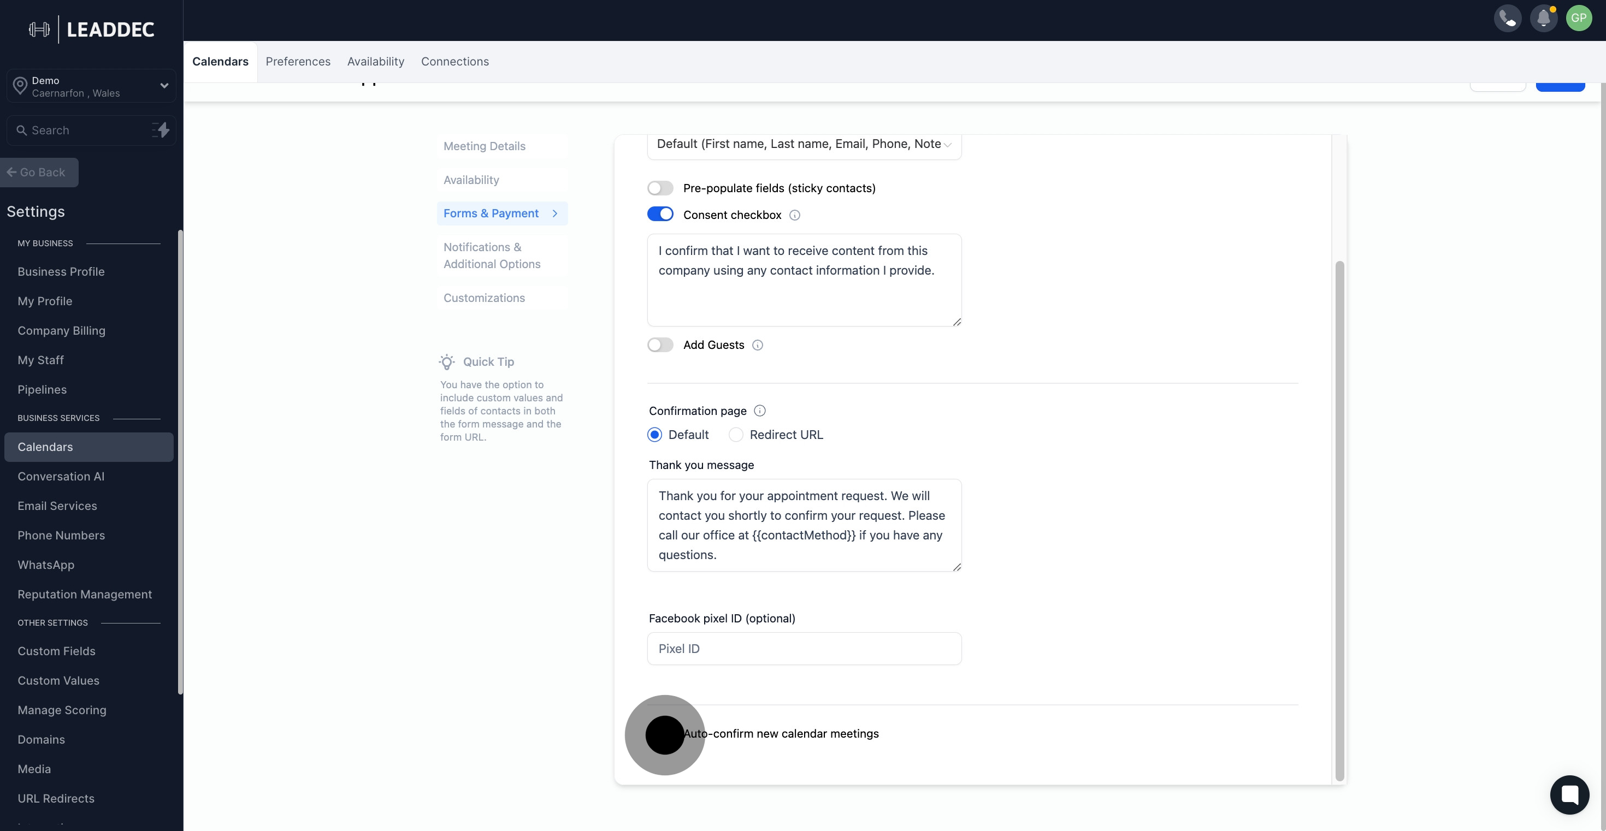1606x831 pixels.
Task: Click the location pin icon
Action: (x=20, y=86)
